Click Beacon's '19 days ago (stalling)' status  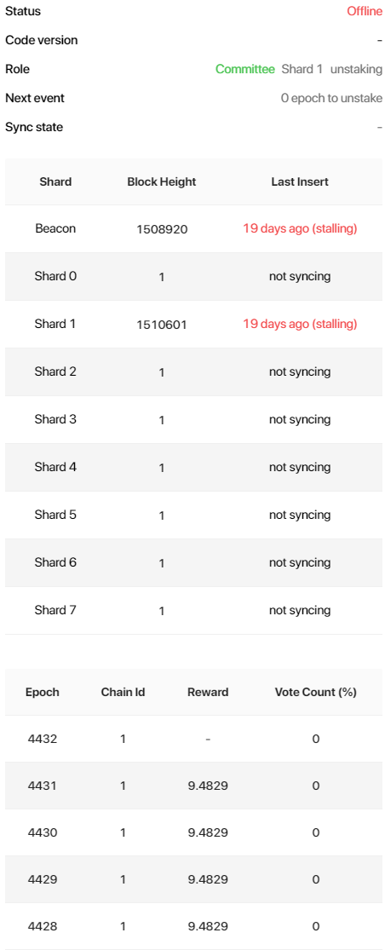(300, 229)
